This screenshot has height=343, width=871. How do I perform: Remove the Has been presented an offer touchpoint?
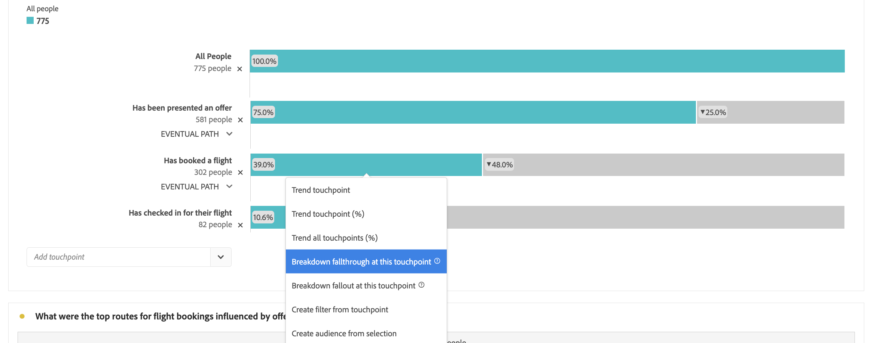pyautogui.click(x=241, y=120)
